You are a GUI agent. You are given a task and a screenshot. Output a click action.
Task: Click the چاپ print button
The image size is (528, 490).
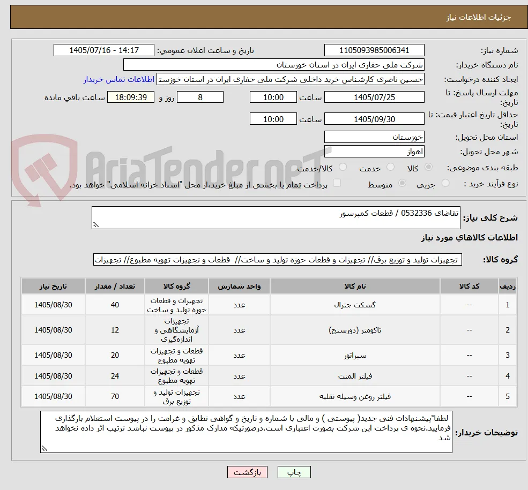pos(294,472)
